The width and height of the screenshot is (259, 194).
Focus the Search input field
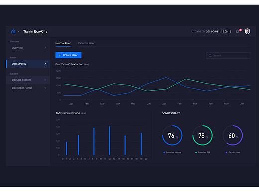click(x=228, y=55)
